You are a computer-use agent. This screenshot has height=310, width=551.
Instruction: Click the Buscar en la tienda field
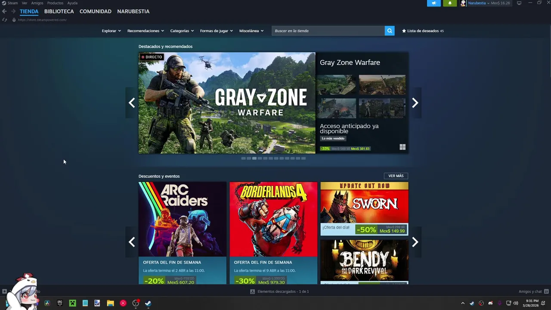click(x=328, y=31)
